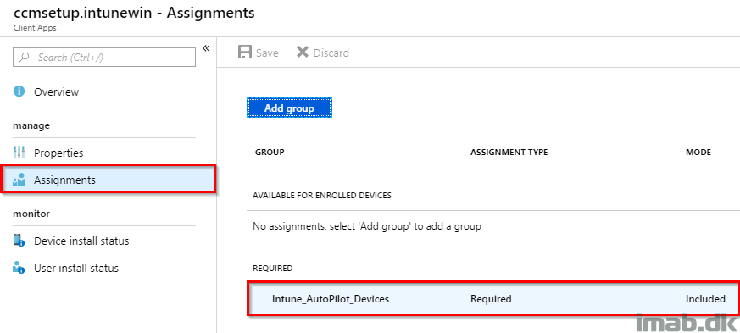Open Device install status
740x333 pixels.
pos(81,241)
